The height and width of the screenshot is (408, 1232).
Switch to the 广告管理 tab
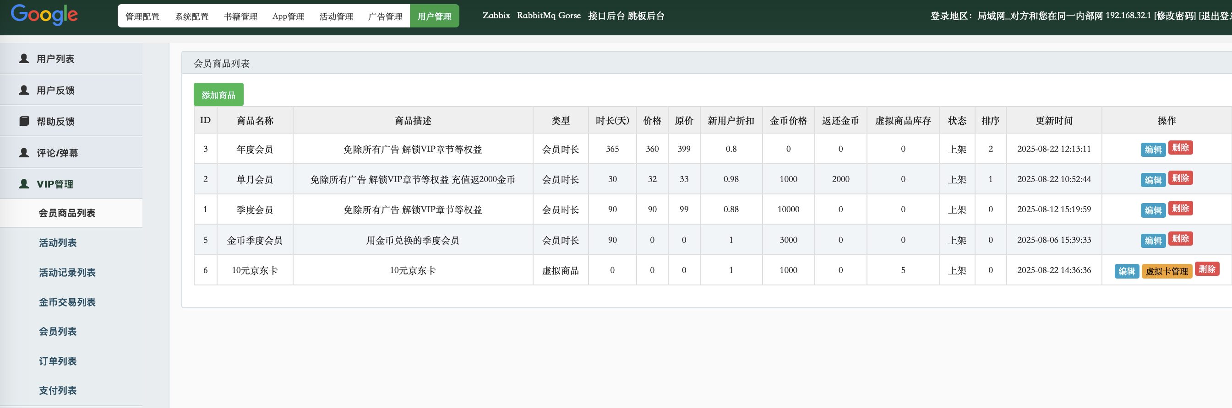click(x=385, y=16)
